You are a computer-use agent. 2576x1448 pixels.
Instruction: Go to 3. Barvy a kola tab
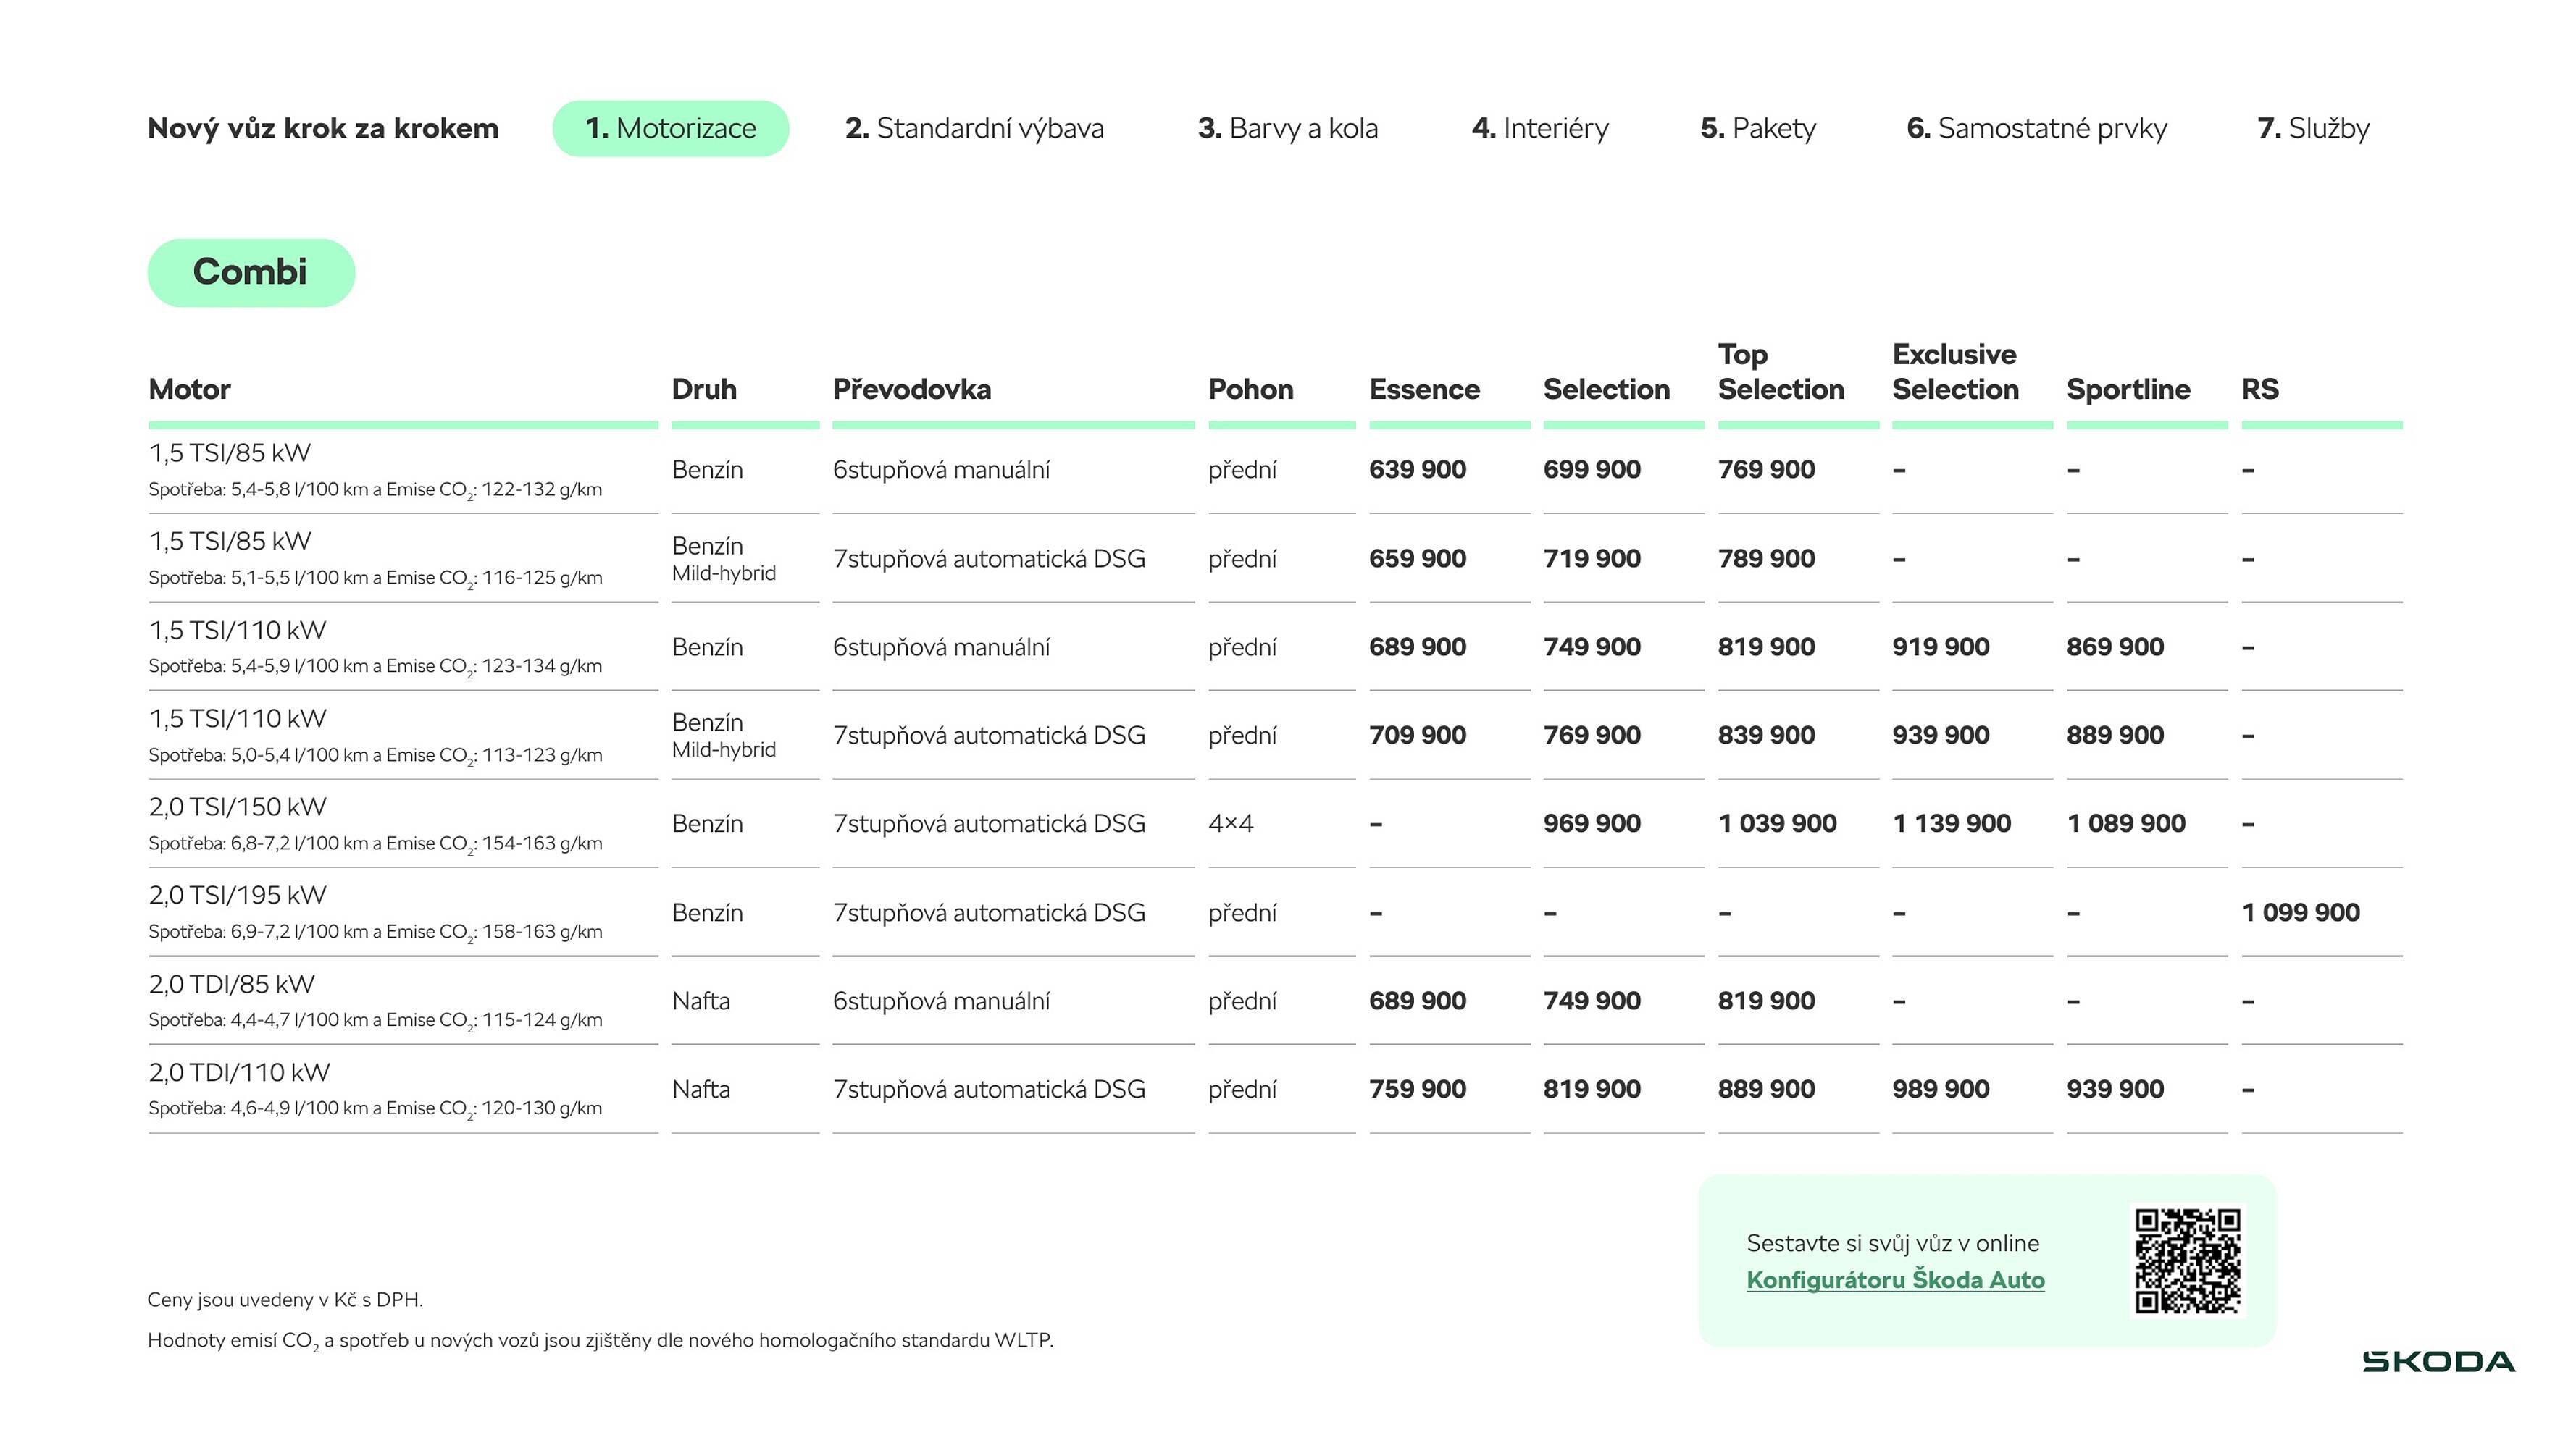1287,128
